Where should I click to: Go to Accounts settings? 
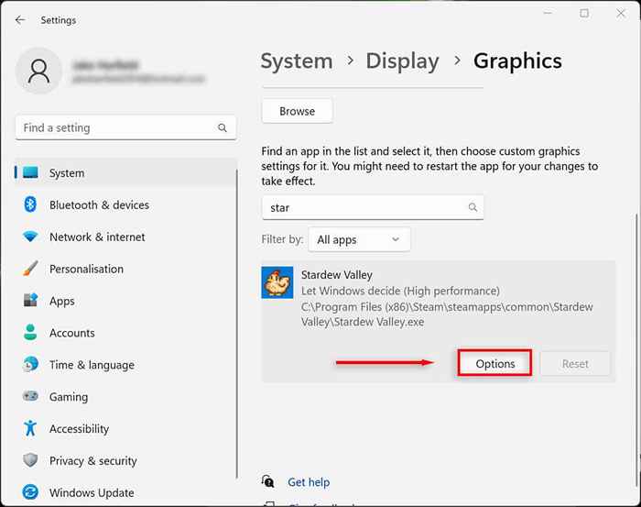(72, 333)
